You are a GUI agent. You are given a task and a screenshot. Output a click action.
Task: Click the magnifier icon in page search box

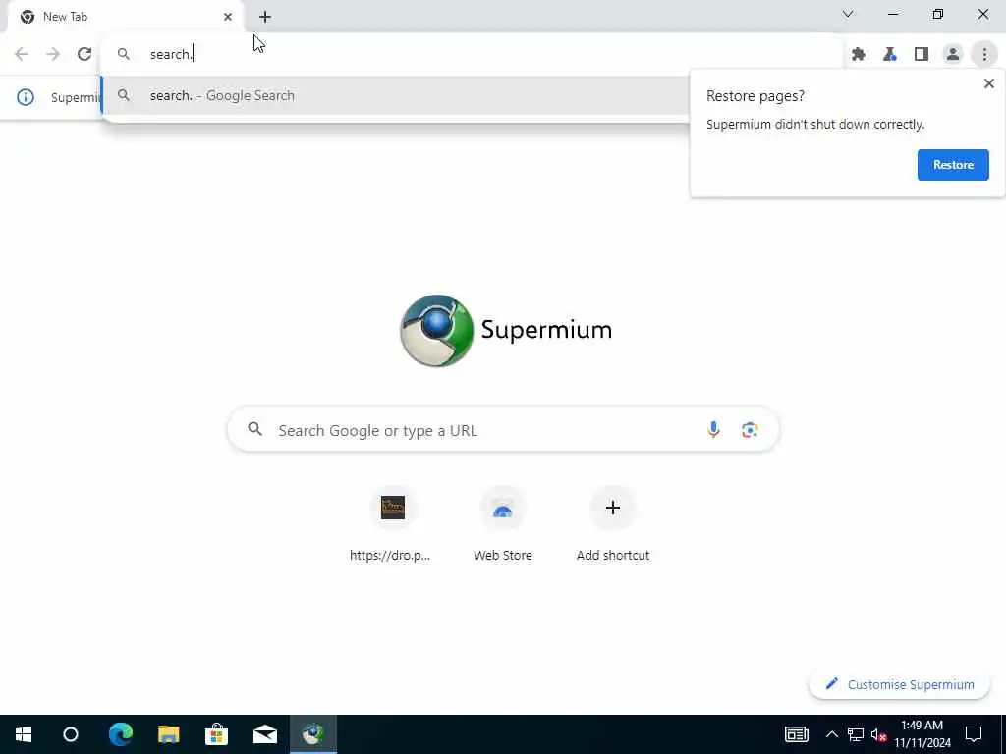(x=255, y=429)
